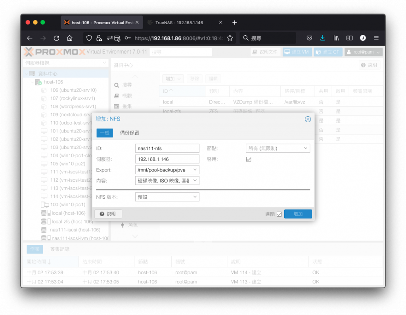Open a new browser tab
Screen dimensions: 406x315
[x=234, y=23]
